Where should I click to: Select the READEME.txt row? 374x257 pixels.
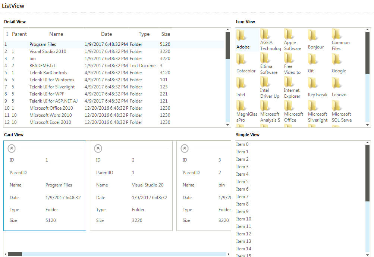114,66
